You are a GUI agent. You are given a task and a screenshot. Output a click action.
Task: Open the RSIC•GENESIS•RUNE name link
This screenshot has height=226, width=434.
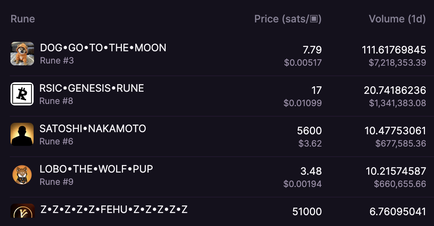coord(92,88)
